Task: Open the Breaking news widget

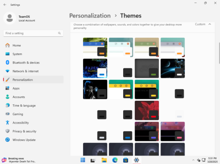Action: [x=18, y=160]
